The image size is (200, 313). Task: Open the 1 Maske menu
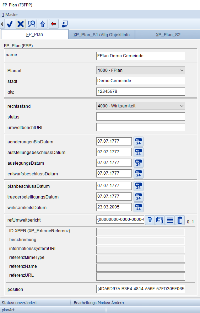10,15
